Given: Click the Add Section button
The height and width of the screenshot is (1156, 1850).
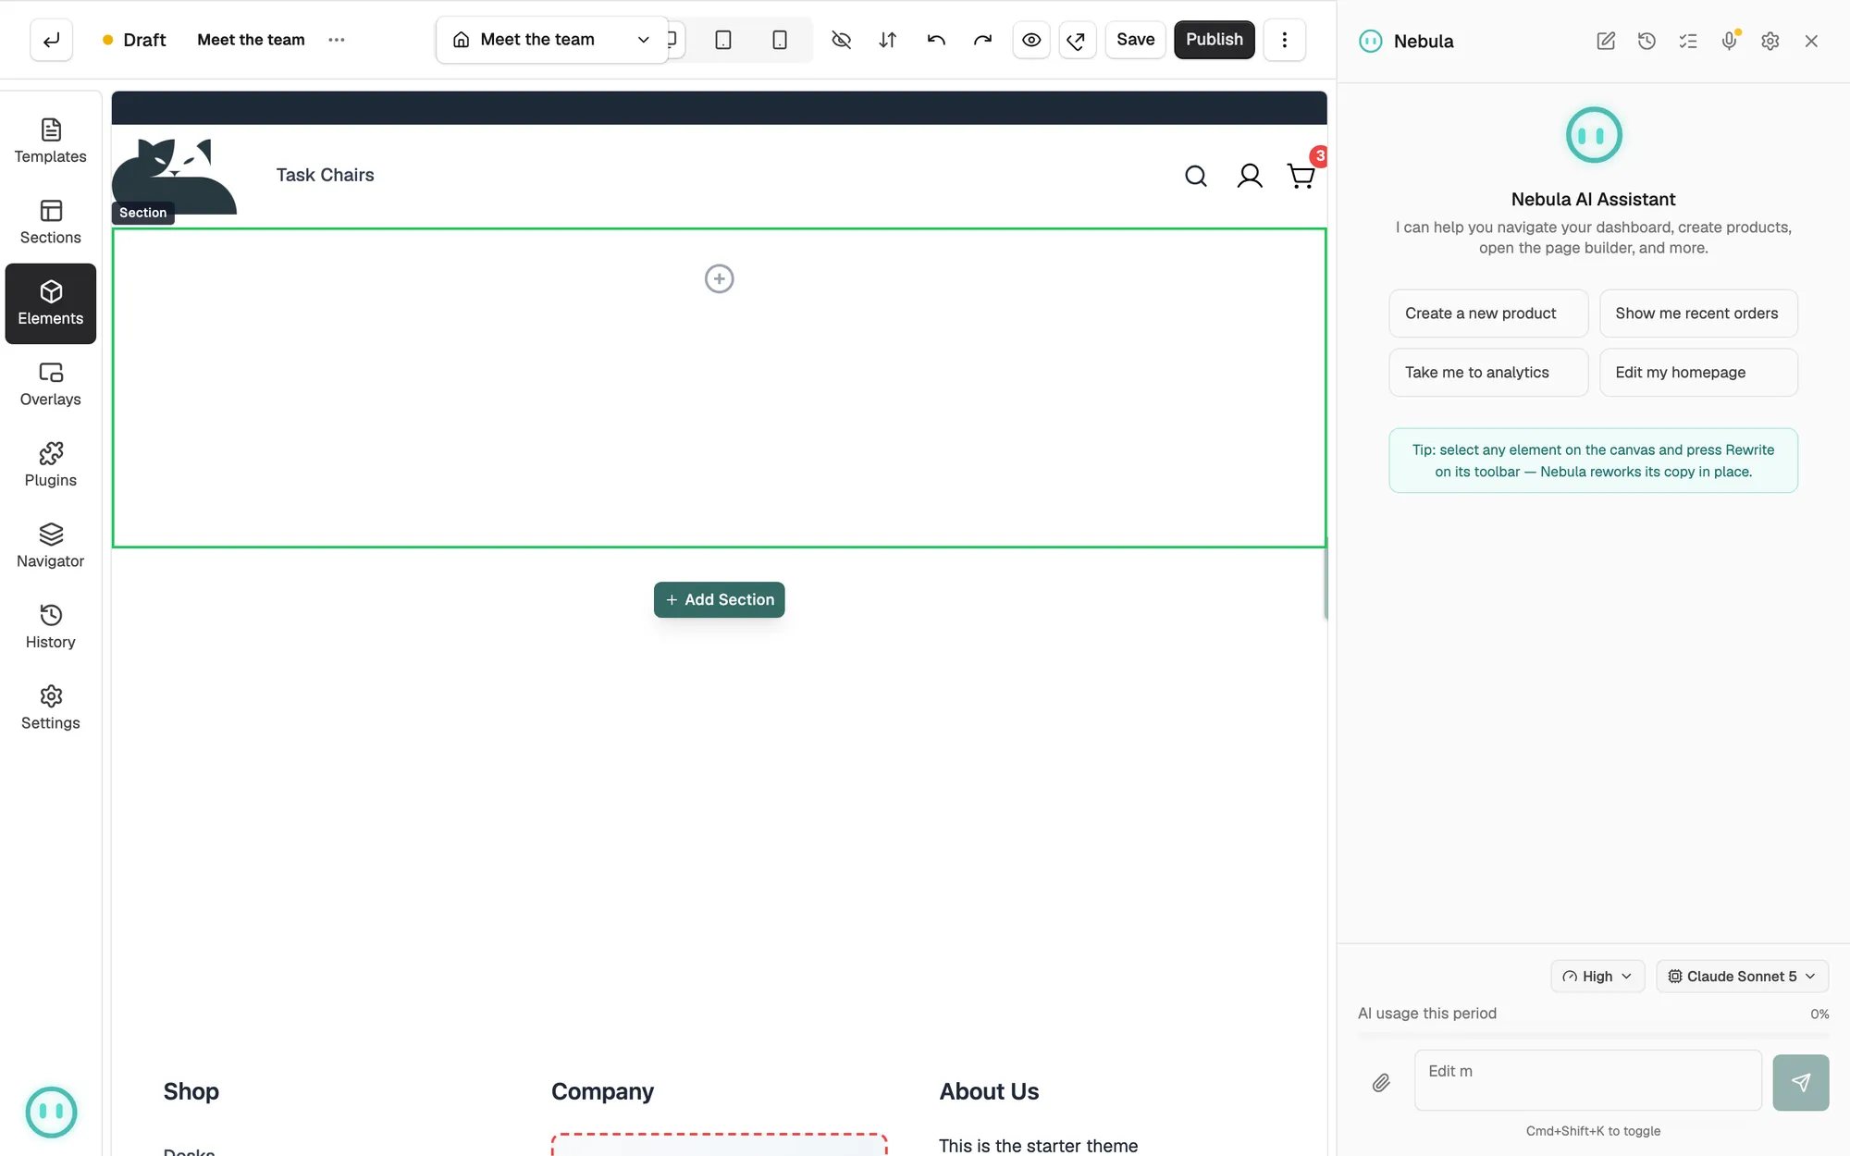Looking at the screenshot, I should [x=719, y=599].
